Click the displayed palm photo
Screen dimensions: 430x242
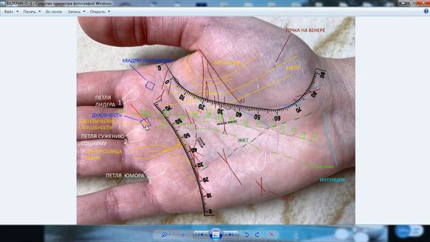tap(216, 120)
